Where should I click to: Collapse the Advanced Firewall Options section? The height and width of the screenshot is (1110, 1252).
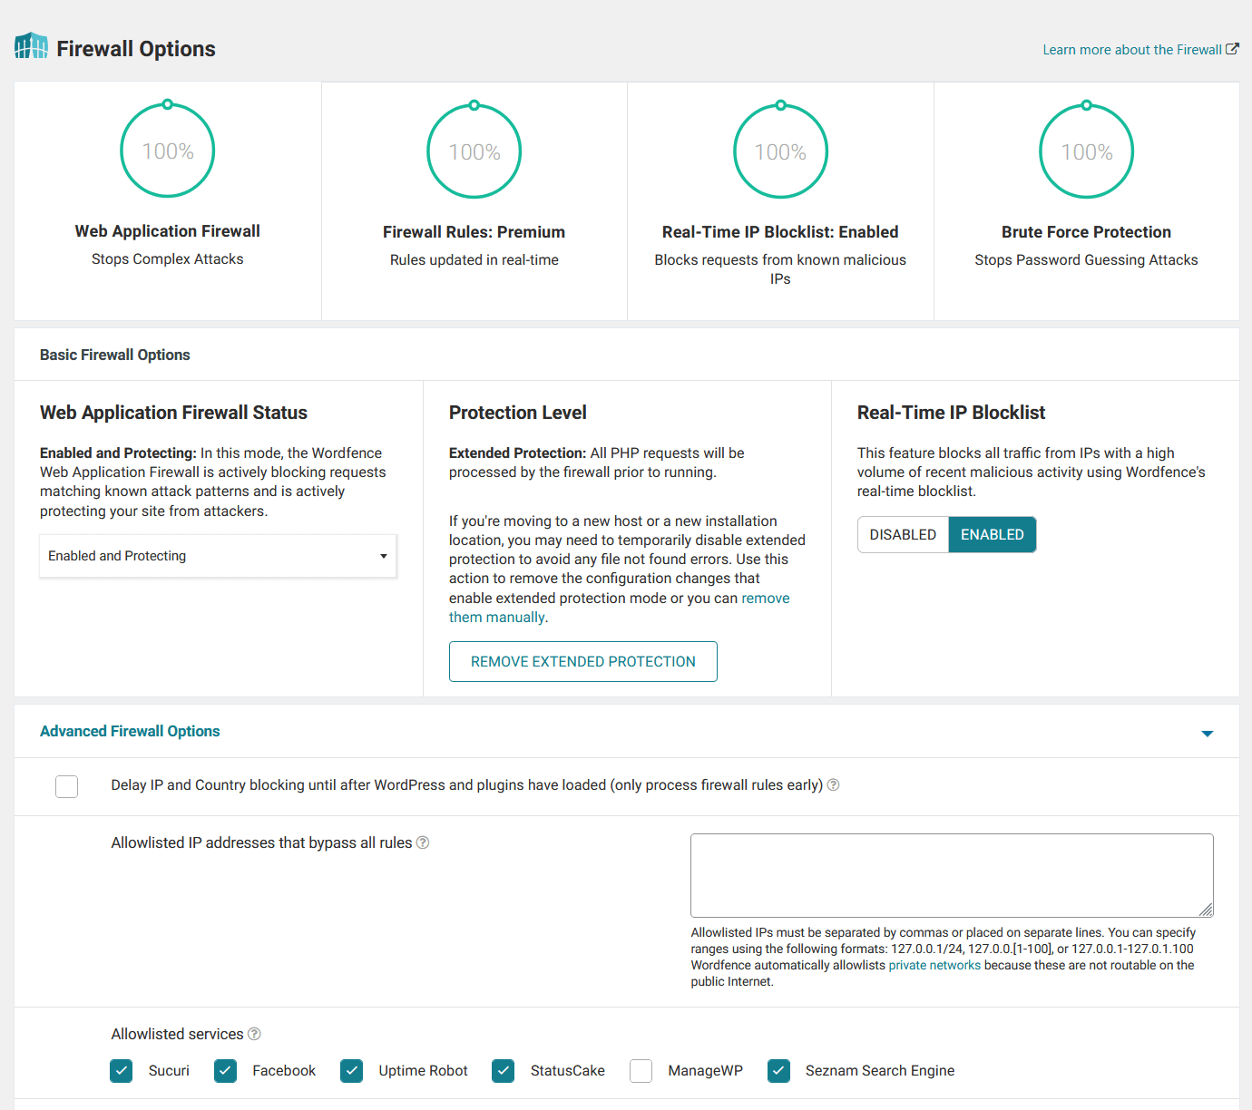1207,732
